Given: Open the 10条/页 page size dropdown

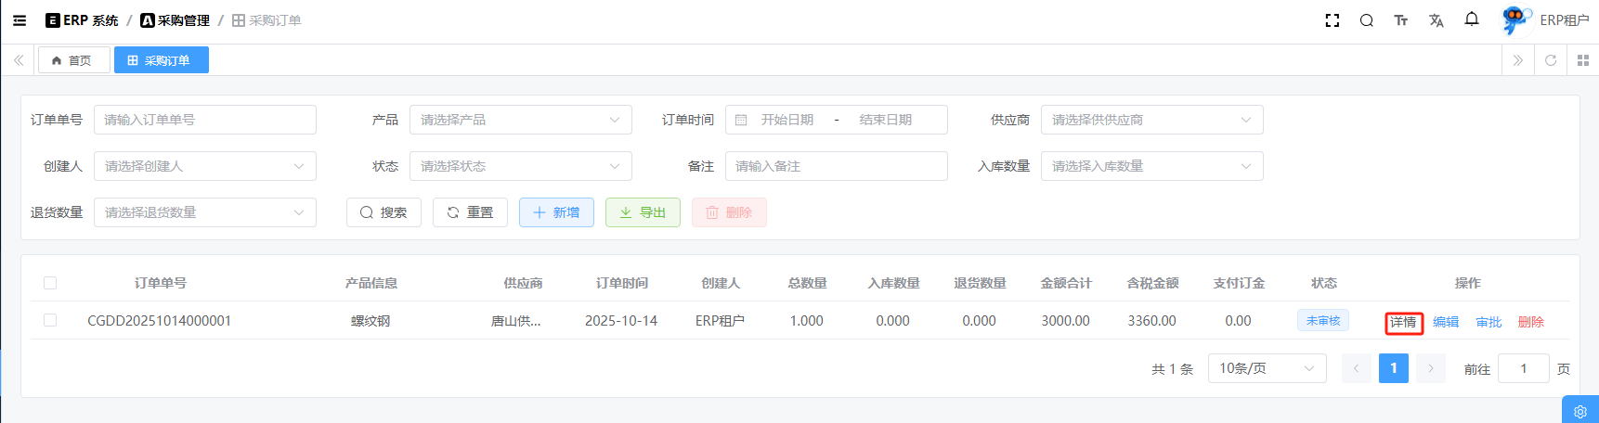Looking at the screenshot, I should pos(1267,368).
